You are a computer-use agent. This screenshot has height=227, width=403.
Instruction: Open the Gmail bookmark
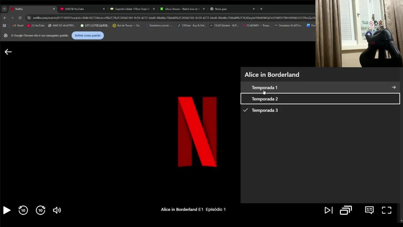click(18, 26)
